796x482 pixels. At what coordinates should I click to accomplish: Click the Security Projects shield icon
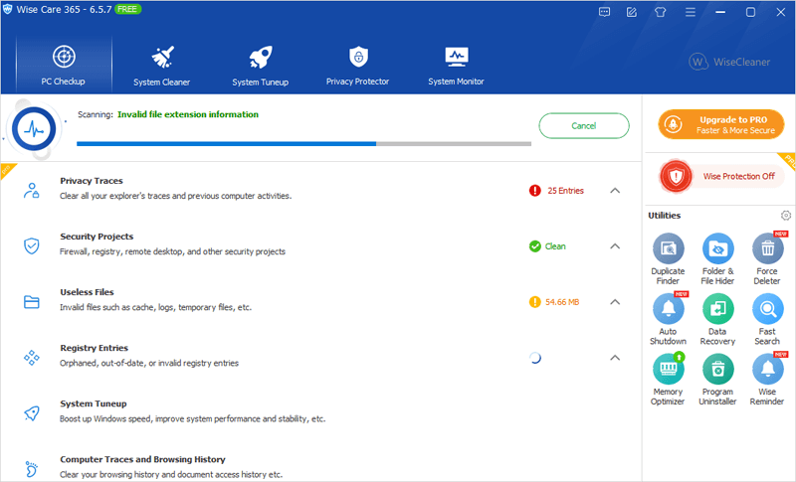tap(32, 246)
